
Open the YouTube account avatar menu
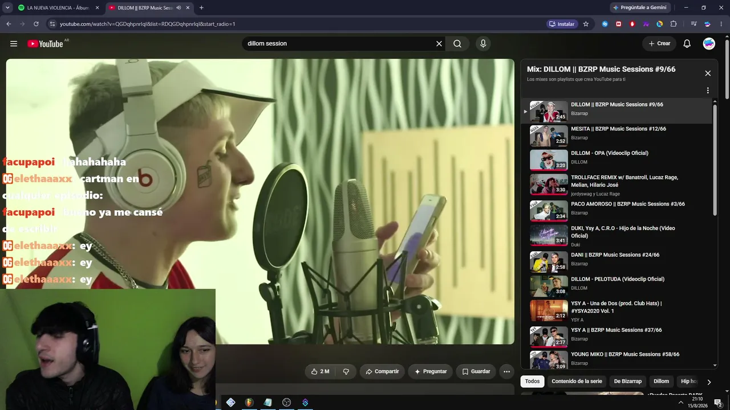pyautogui.click(x=709, y=44)
